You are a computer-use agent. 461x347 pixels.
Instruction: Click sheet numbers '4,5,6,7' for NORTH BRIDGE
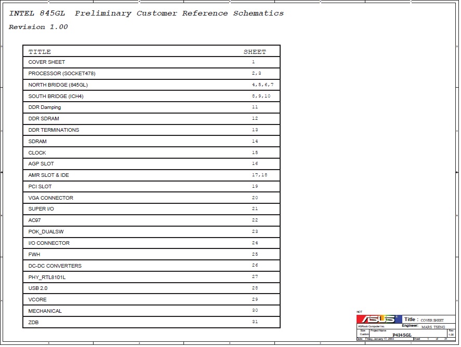tap(262, 85)
